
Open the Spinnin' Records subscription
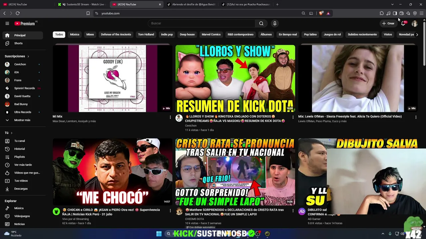coord(23,88)
